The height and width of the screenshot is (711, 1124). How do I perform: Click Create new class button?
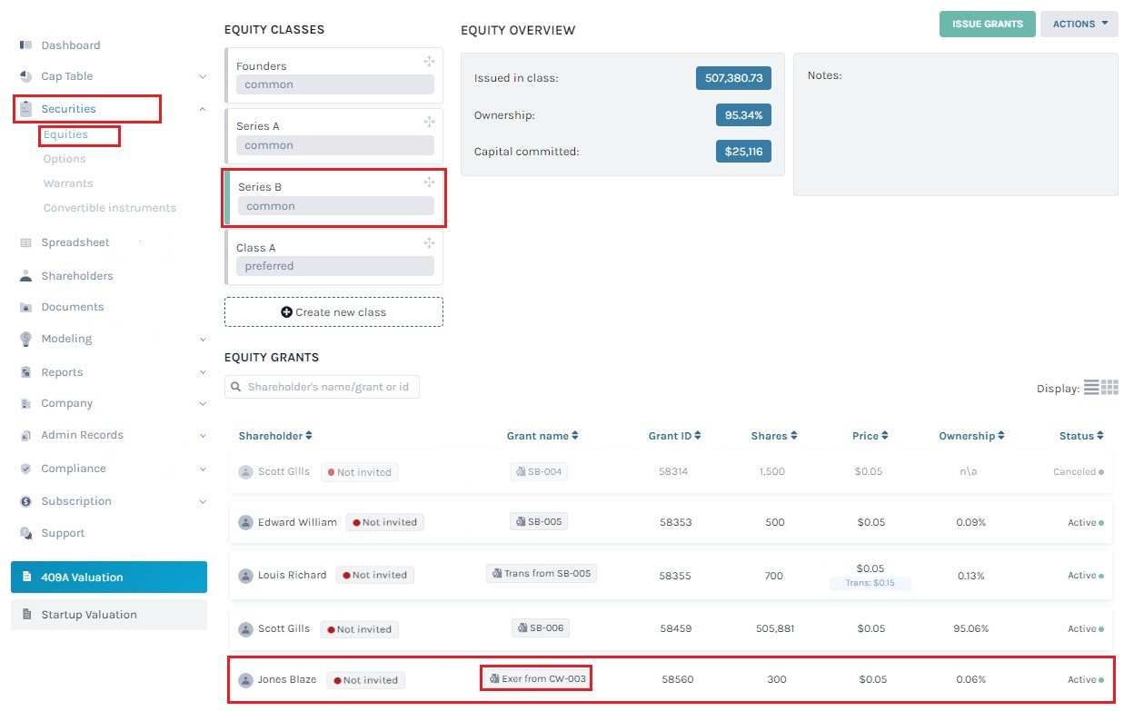[333, 312]
